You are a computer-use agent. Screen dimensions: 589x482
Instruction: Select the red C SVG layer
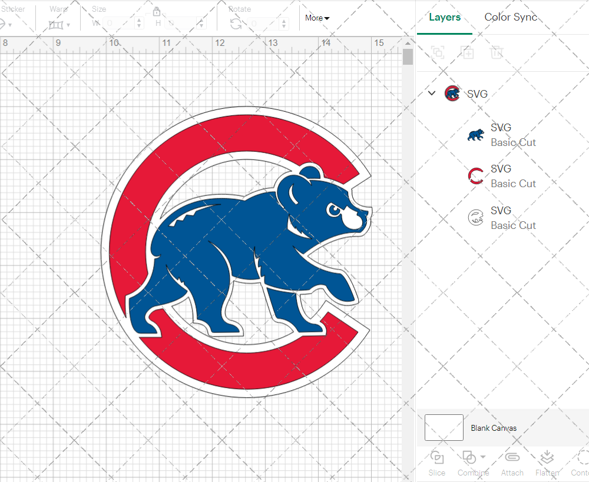click(502, 176)
